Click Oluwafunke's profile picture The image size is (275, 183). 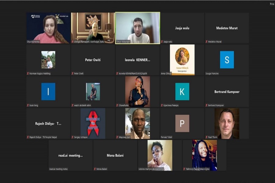coord(137,91)
